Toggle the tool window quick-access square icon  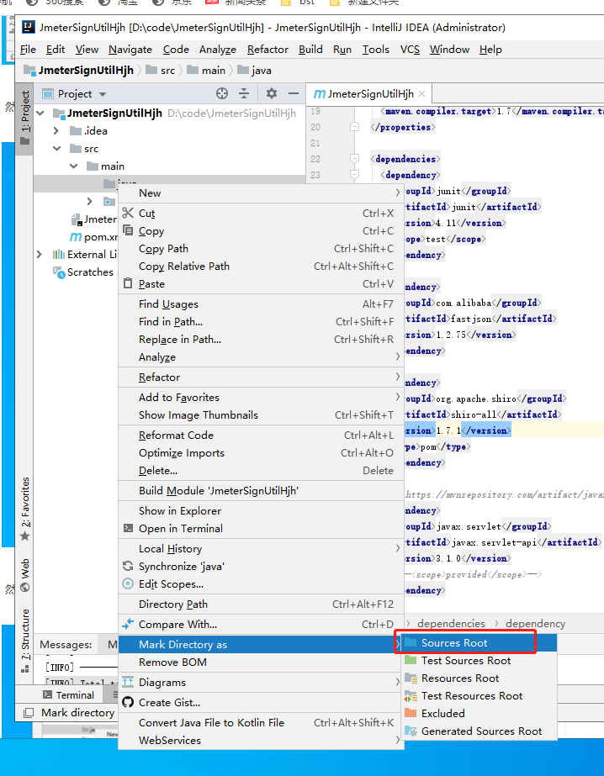coord(29,713)
